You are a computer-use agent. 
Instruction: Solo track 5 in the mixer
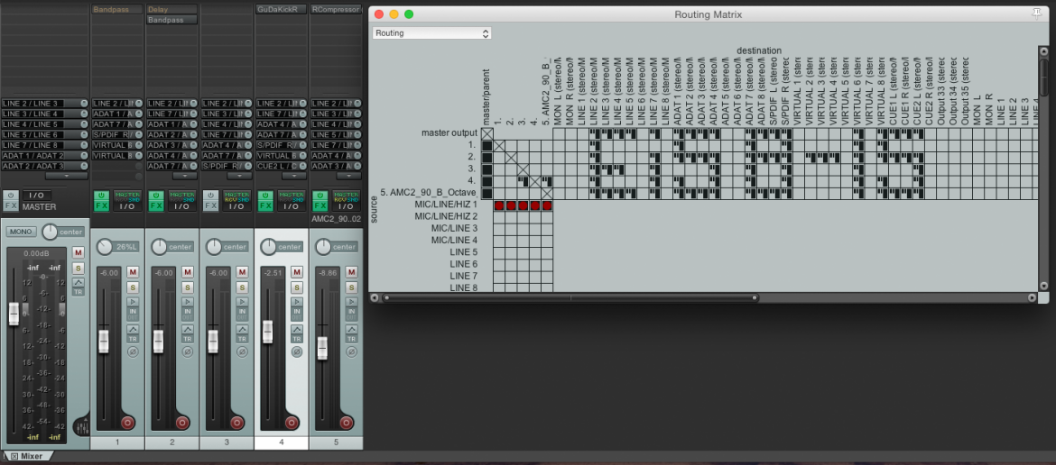pos(352,287)
